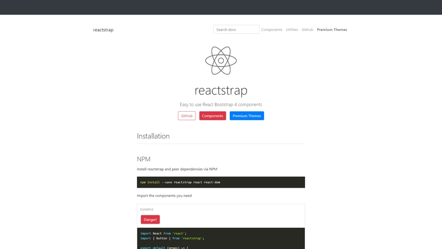Open the Utilities nav item
The height and width of the screenshot is (249, 442).
292,30
